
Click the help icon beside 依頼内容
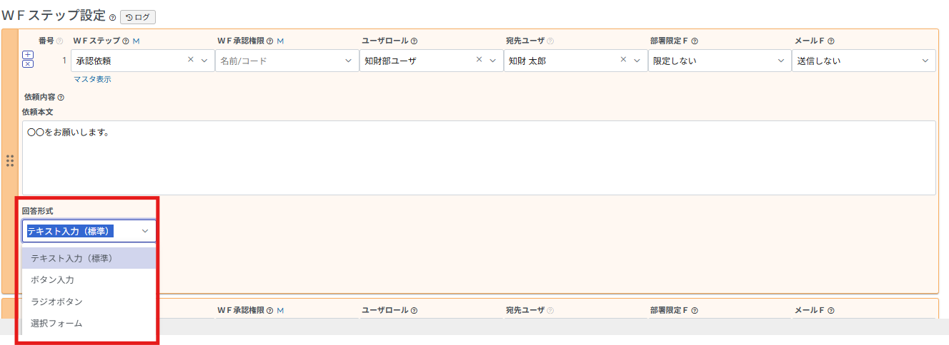click(x=61, y=98)
